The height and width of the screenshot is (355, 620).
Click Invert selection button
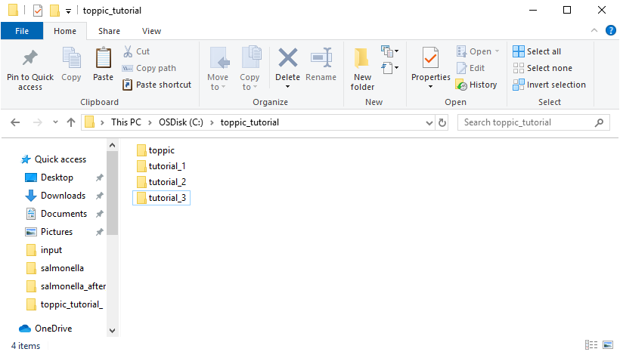click(549, 85)
